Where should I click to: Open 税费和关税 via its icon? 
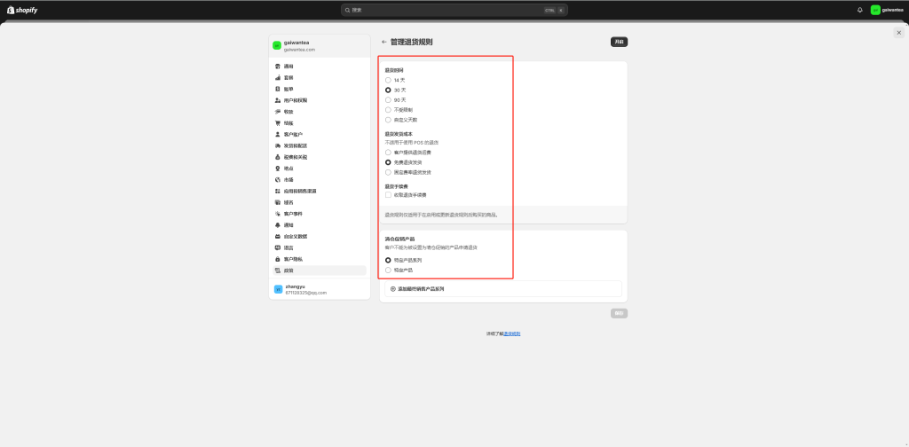coord(278,157)
